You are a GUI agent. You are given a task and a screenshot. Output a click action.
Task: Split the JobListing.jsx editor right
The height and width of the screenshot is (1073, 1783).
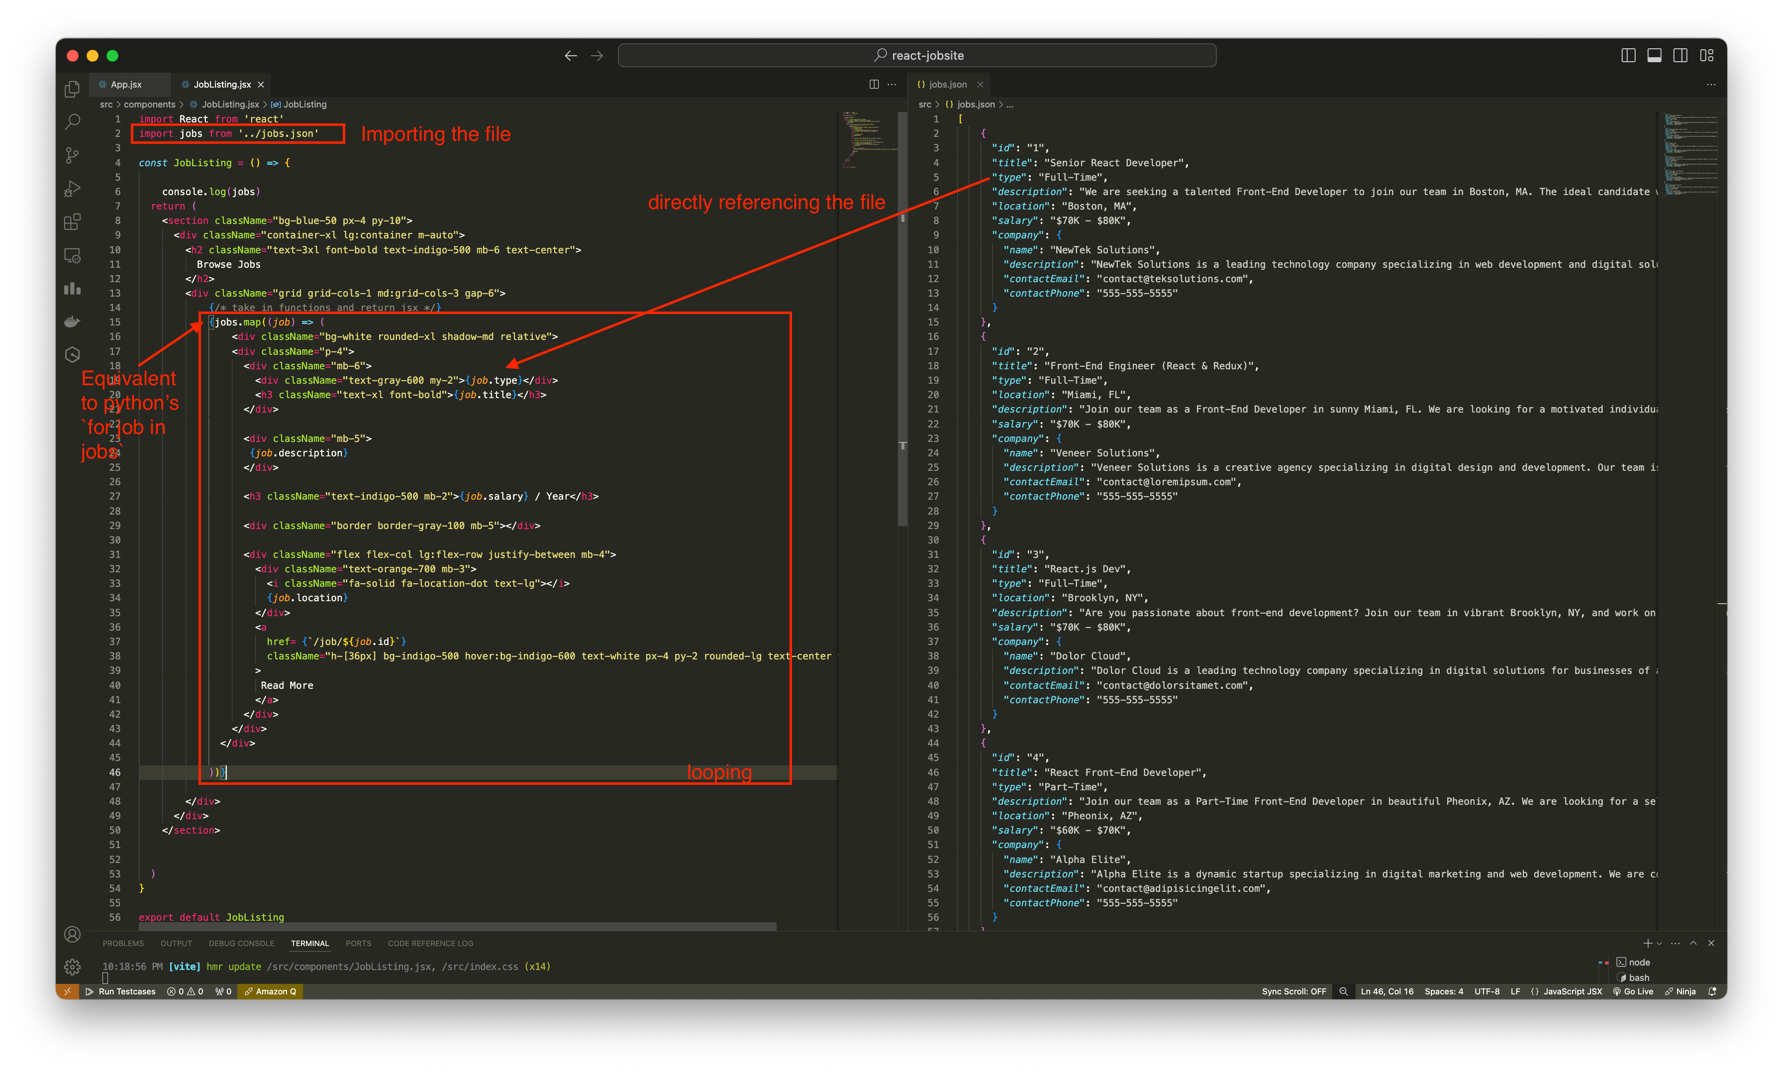[874, 85]
